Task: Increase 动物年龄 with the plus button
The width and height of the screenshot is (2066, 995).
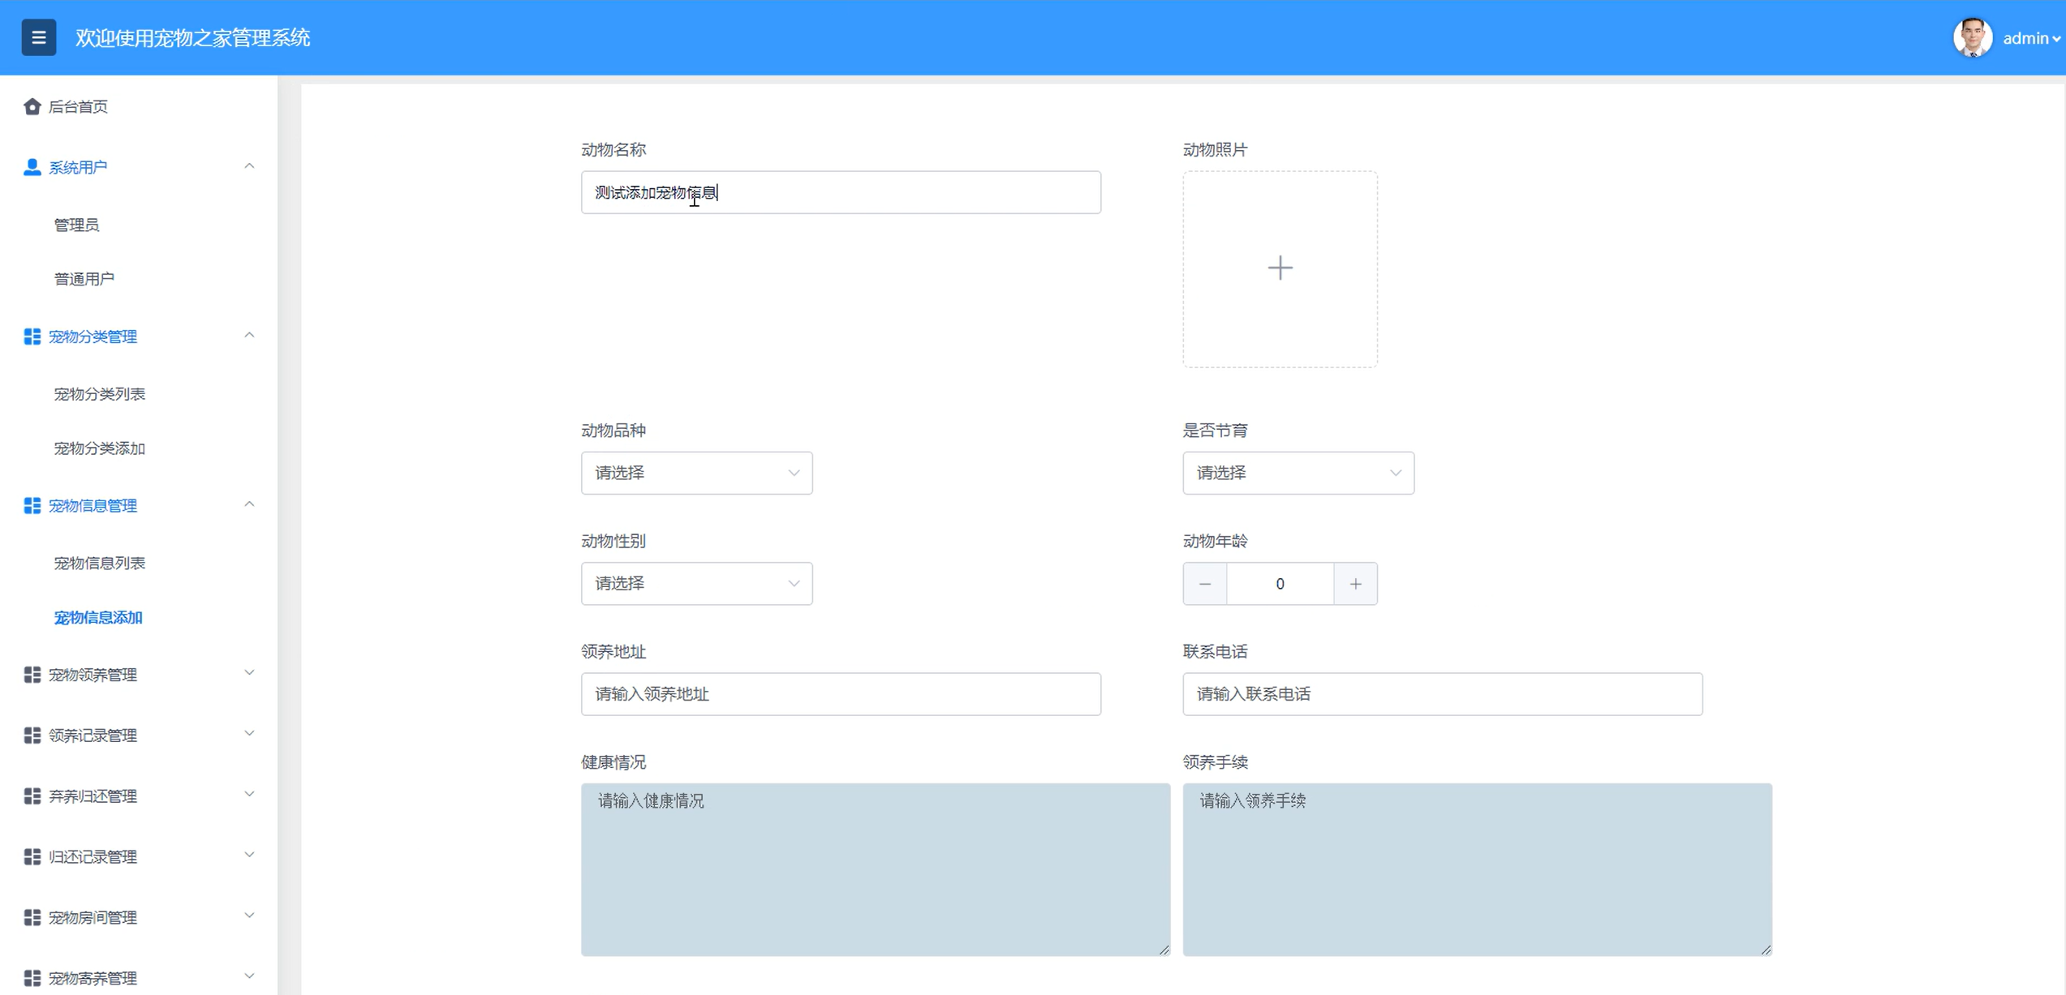Action: [x=1355, y=584]
